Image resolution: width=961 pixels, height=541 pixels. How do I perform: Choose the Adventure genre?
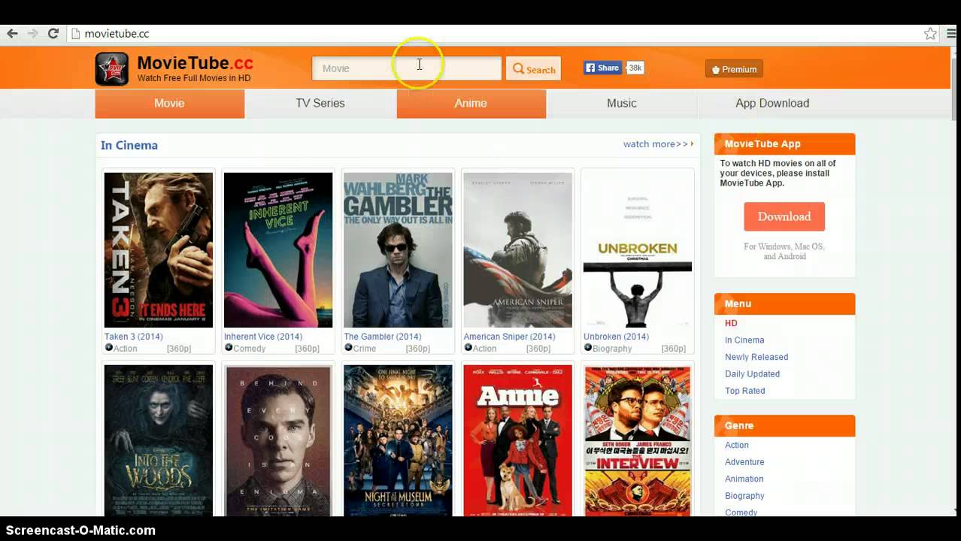click(744, 462)
